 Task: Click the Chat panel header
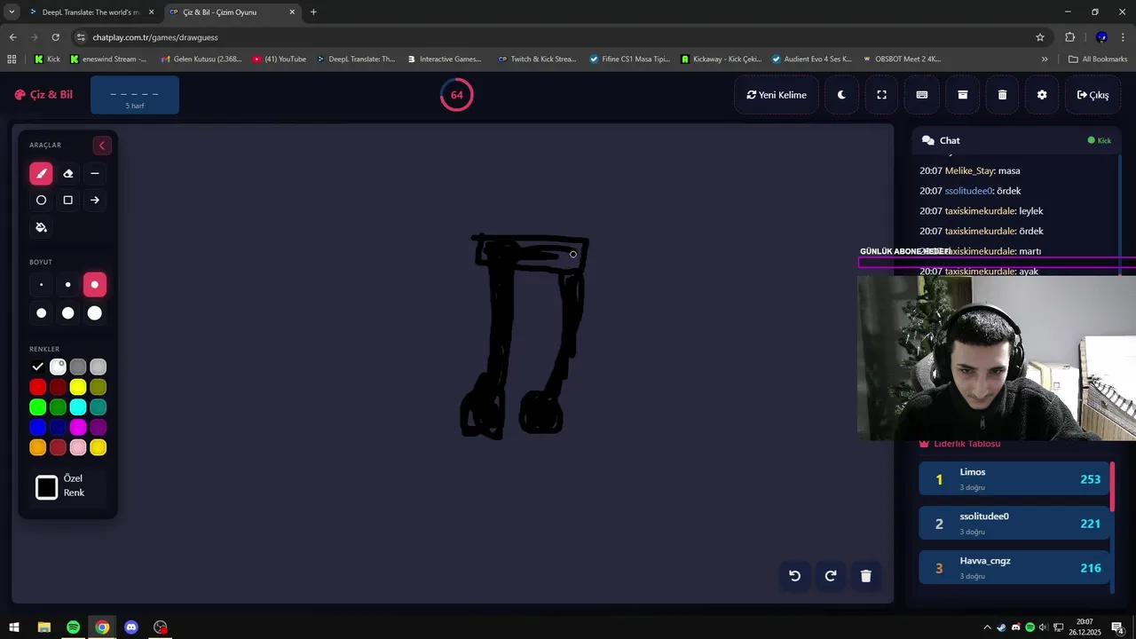pos(1015,140)
